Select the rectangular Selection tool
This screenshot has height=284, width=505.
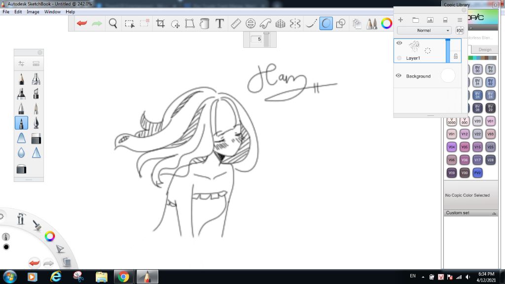130,24
